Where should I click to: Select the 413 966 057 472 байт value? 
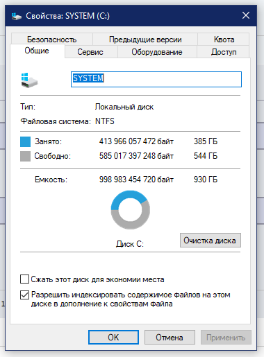pyautogui.click(x=136, y=141)
